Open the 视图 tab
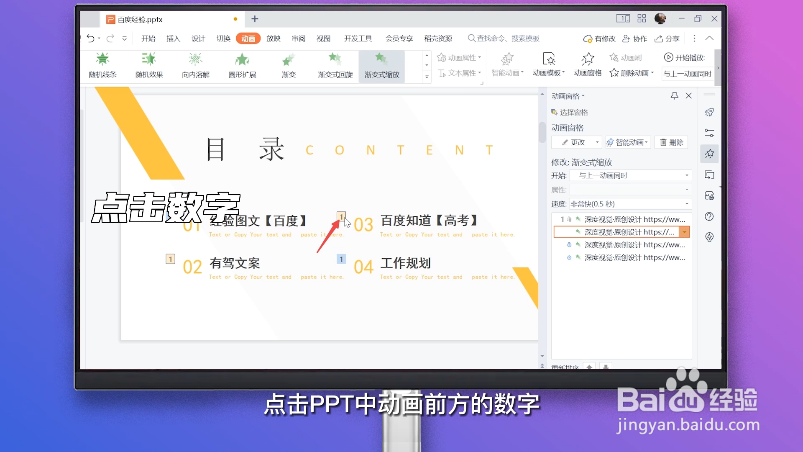 pyautogui.click(x=323, y=39)
